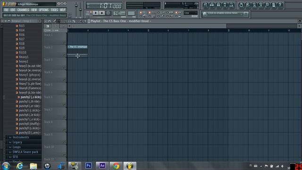Click to enable online news
The image size is (302, 170).
[x=223, y=13]
